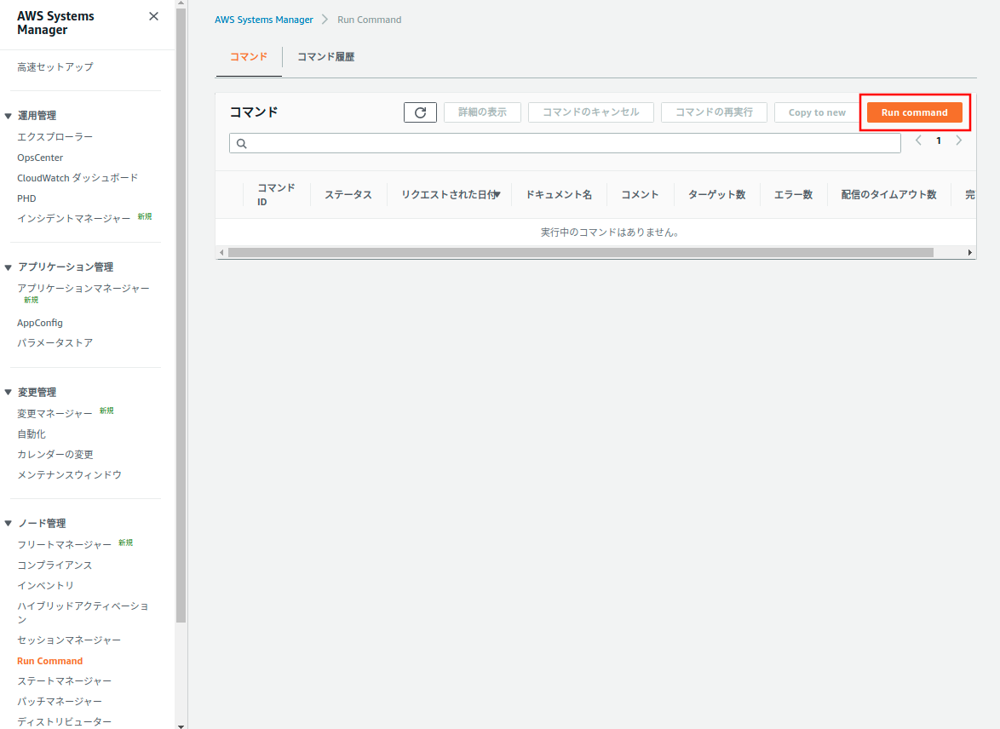Screen dimensions: 1000x729
Task: Sort by リクエストされた日付 column
Action: point(450,195)
